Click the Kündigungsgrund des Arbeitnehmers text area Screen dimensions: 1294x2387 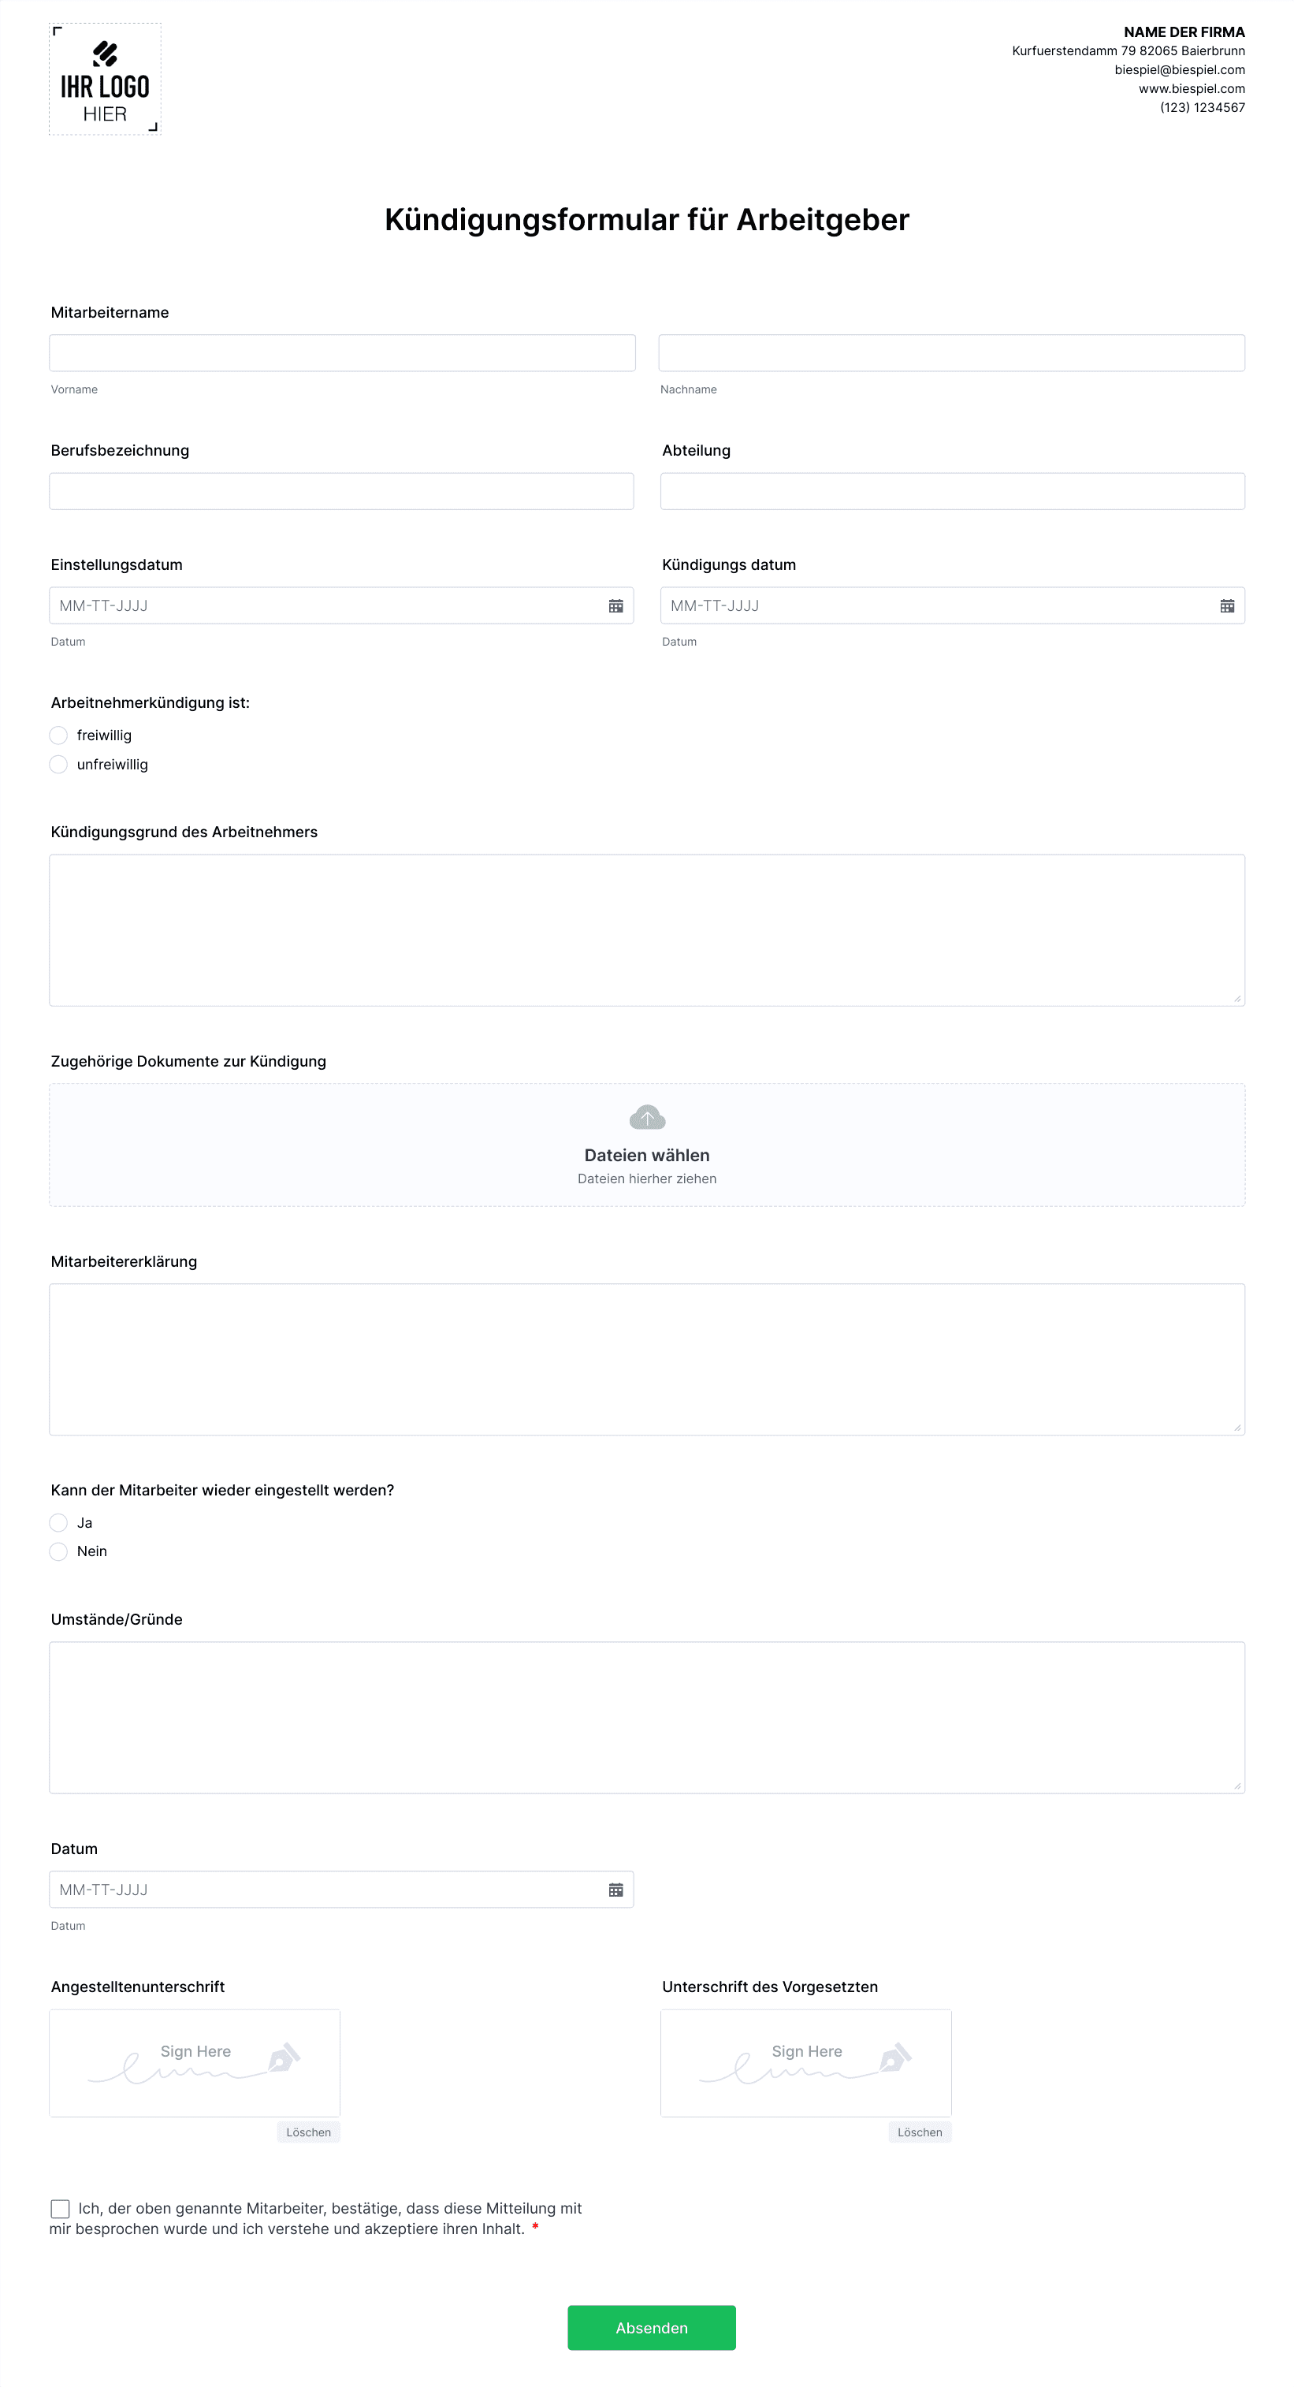coord(646,930)
